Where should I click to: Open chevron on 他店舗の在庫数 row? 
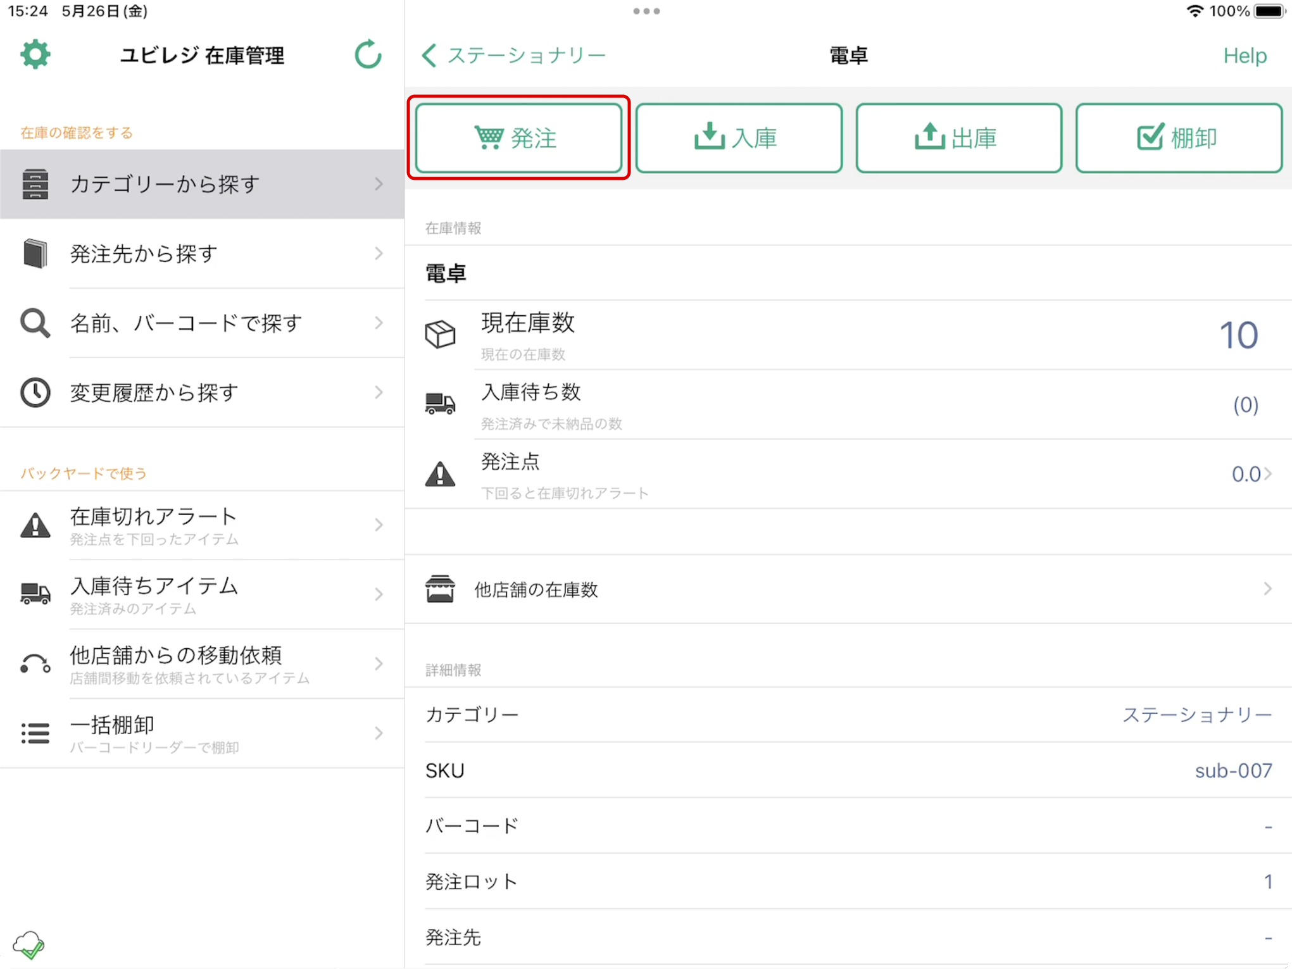click(1267, 589)
